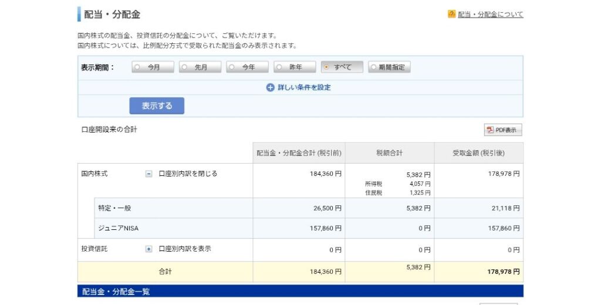Click the 所得税 4,057 円 value

click(x=420, y=184)
